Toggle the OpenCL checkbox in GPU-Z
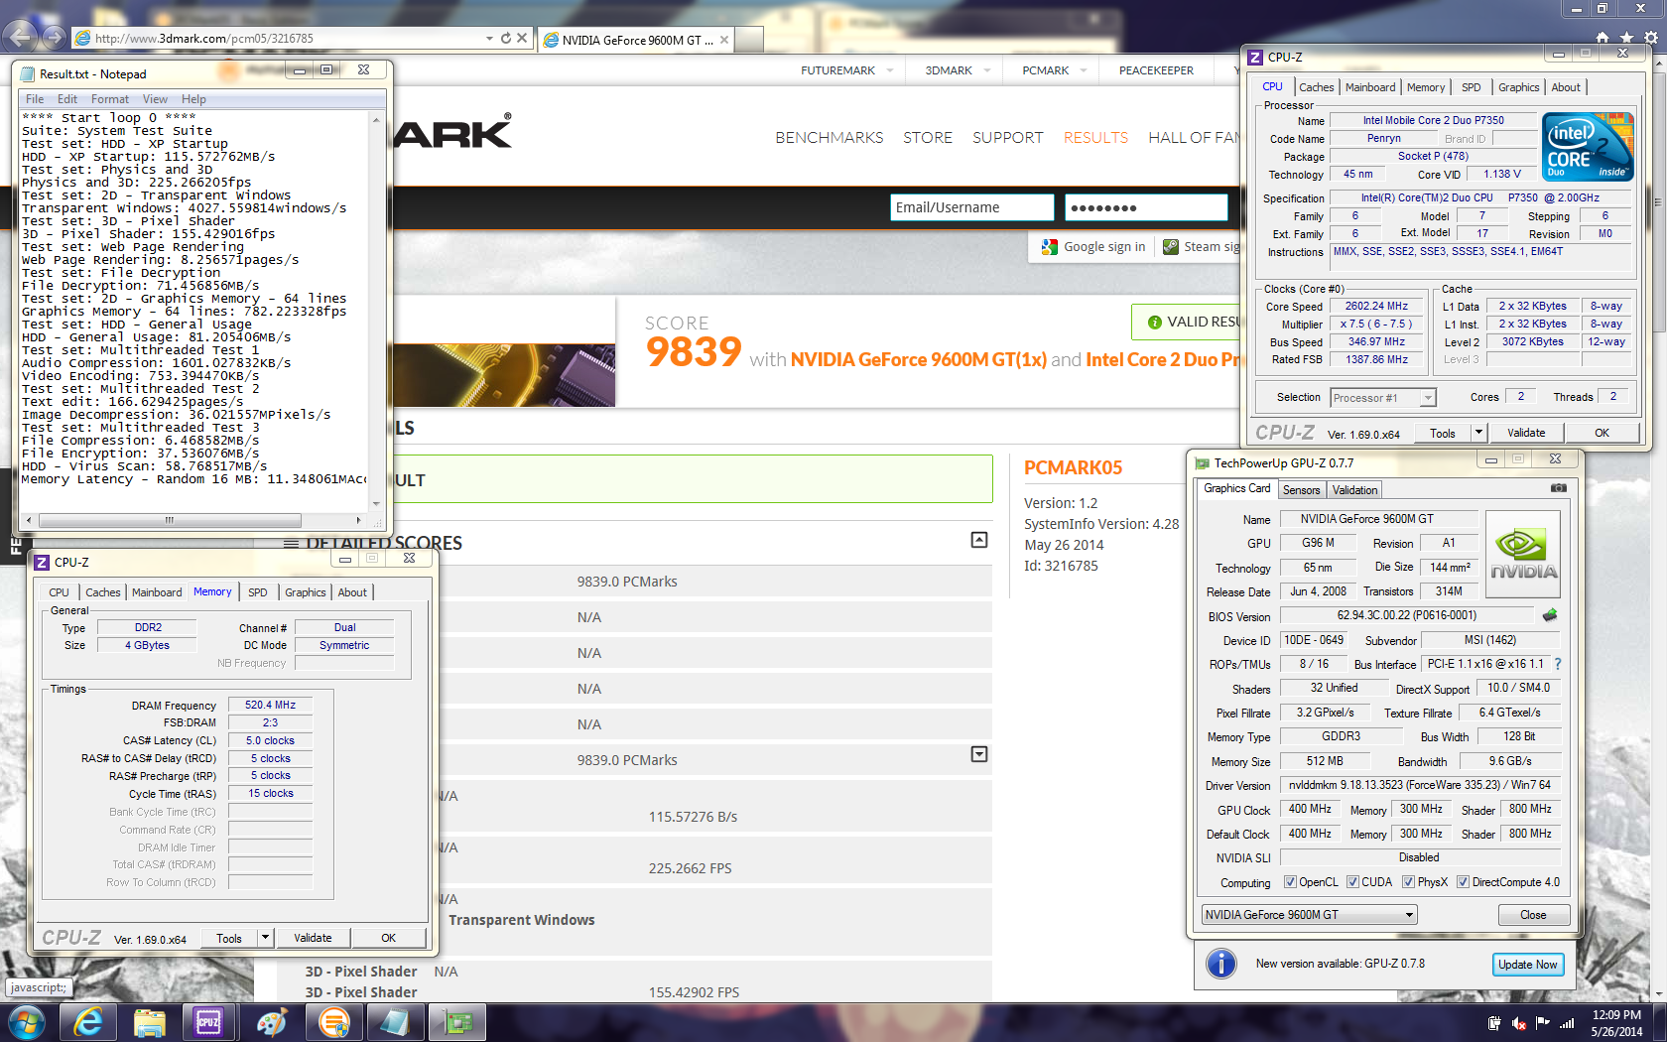1667x1042 pixels. (x=1290, y=882)
